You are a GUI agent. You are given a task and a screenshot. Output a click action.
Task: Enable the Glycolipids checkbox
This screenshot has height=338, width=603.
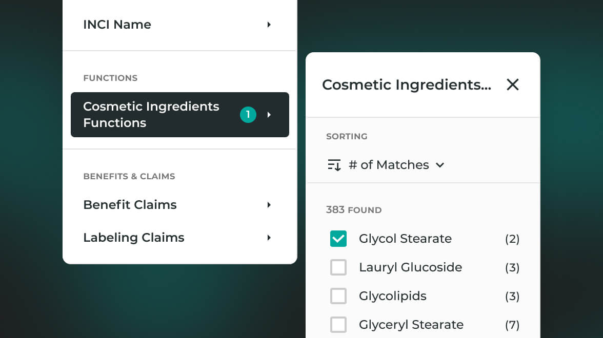coord(338,296)
